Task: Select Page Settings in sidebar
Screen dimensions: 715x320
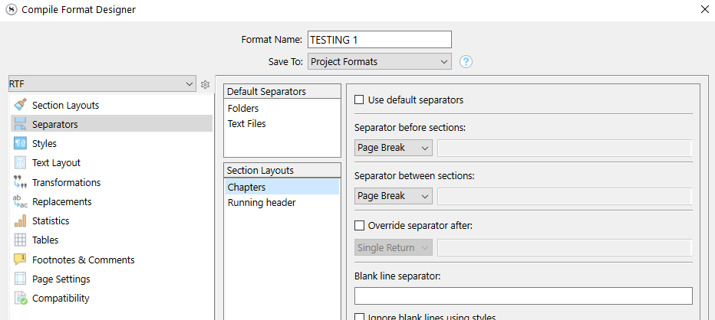Action: click(x=61, y=279)
